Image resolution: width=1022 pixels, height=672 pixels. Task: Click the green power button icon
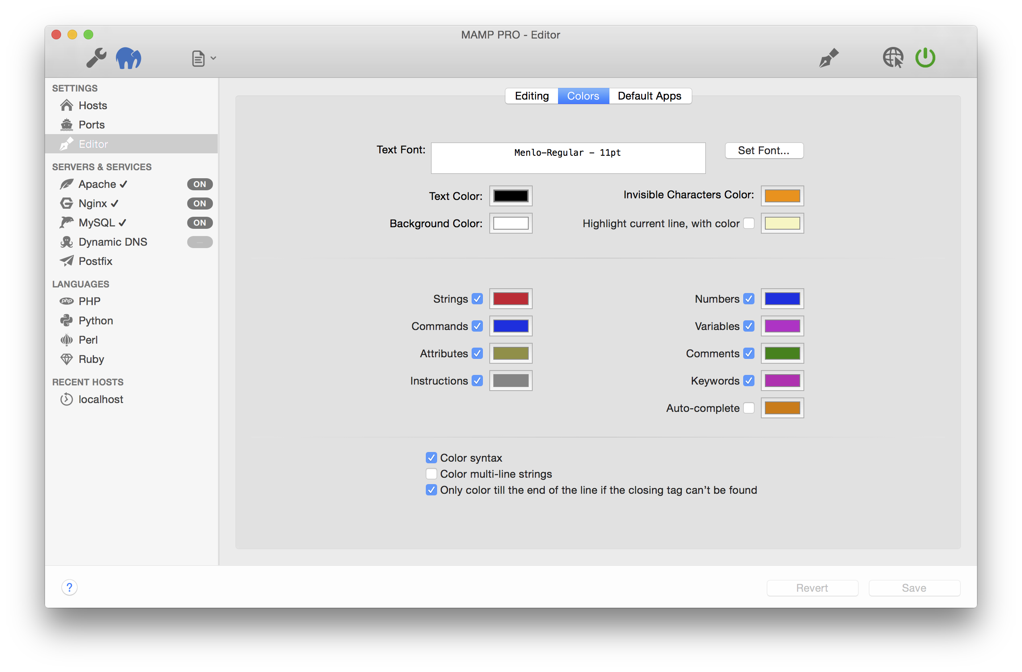tap(925, 57)
